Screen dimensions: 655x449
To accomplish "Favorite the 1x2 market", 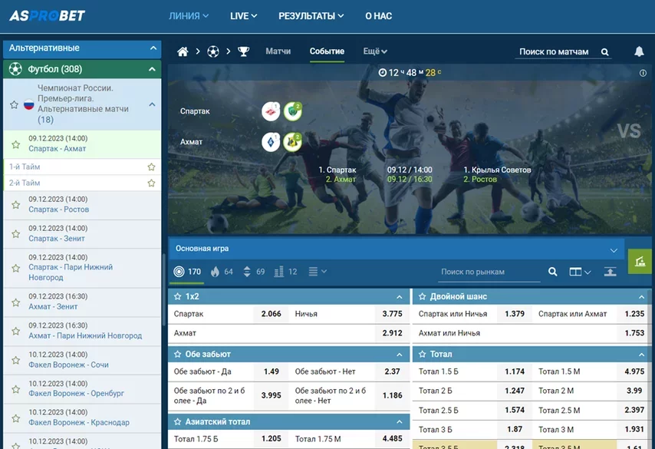I will [177, 296].
